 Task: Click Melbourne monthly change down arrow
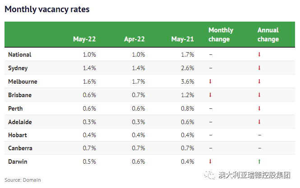[210, 81]
